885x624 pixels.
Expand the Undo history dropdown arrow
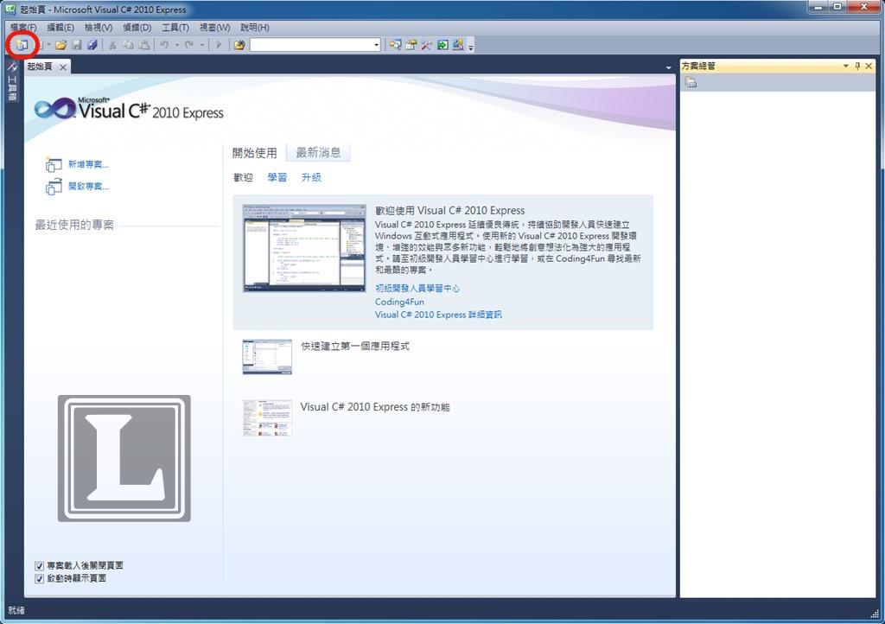[176, 45]
